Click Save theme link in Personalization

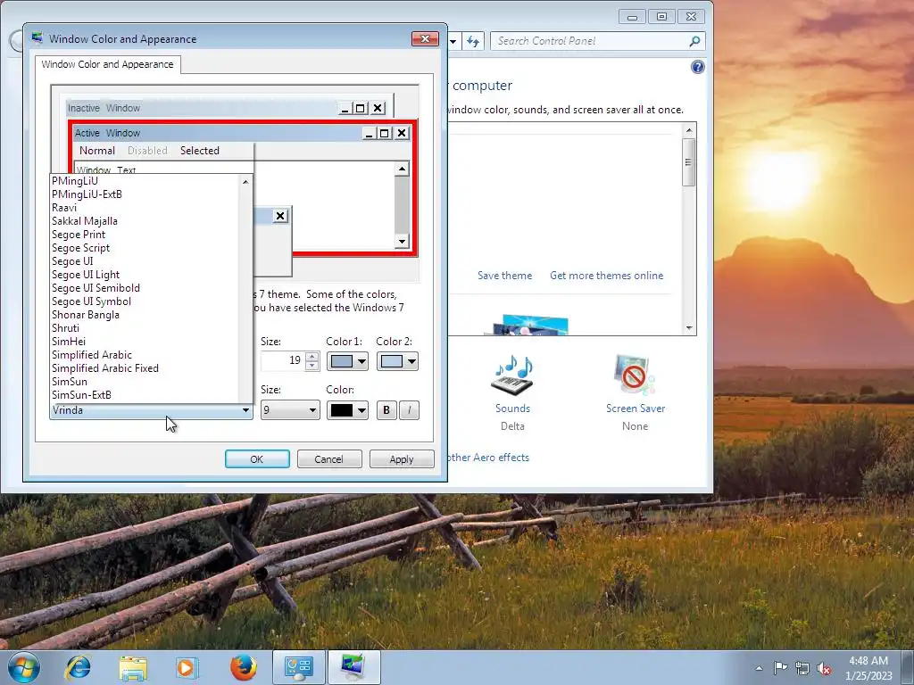[x=505, y=276]
